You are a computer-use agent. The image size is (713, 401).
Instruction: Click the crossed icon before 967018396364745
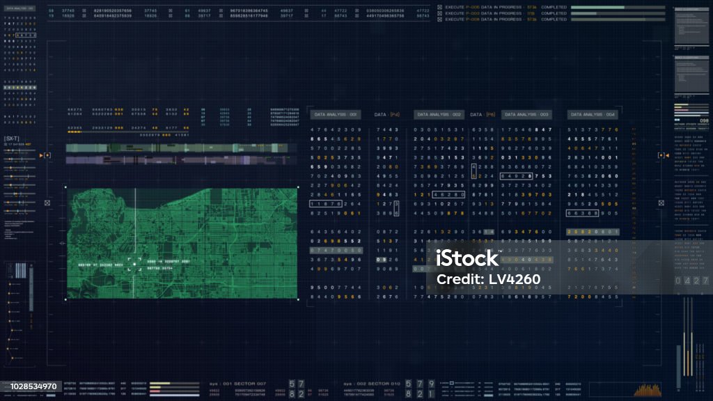(221, 10)
